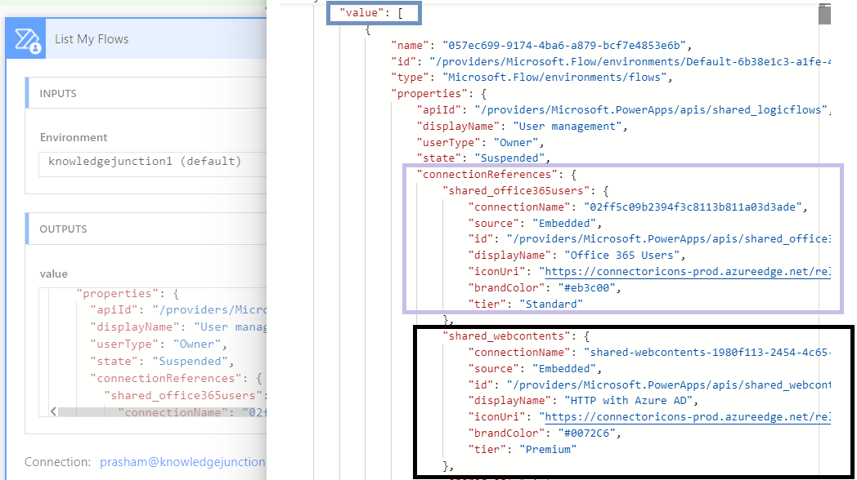
Task: Click "apiId" line in left value box
Action: pyautogui.click(x=178, y=310)
